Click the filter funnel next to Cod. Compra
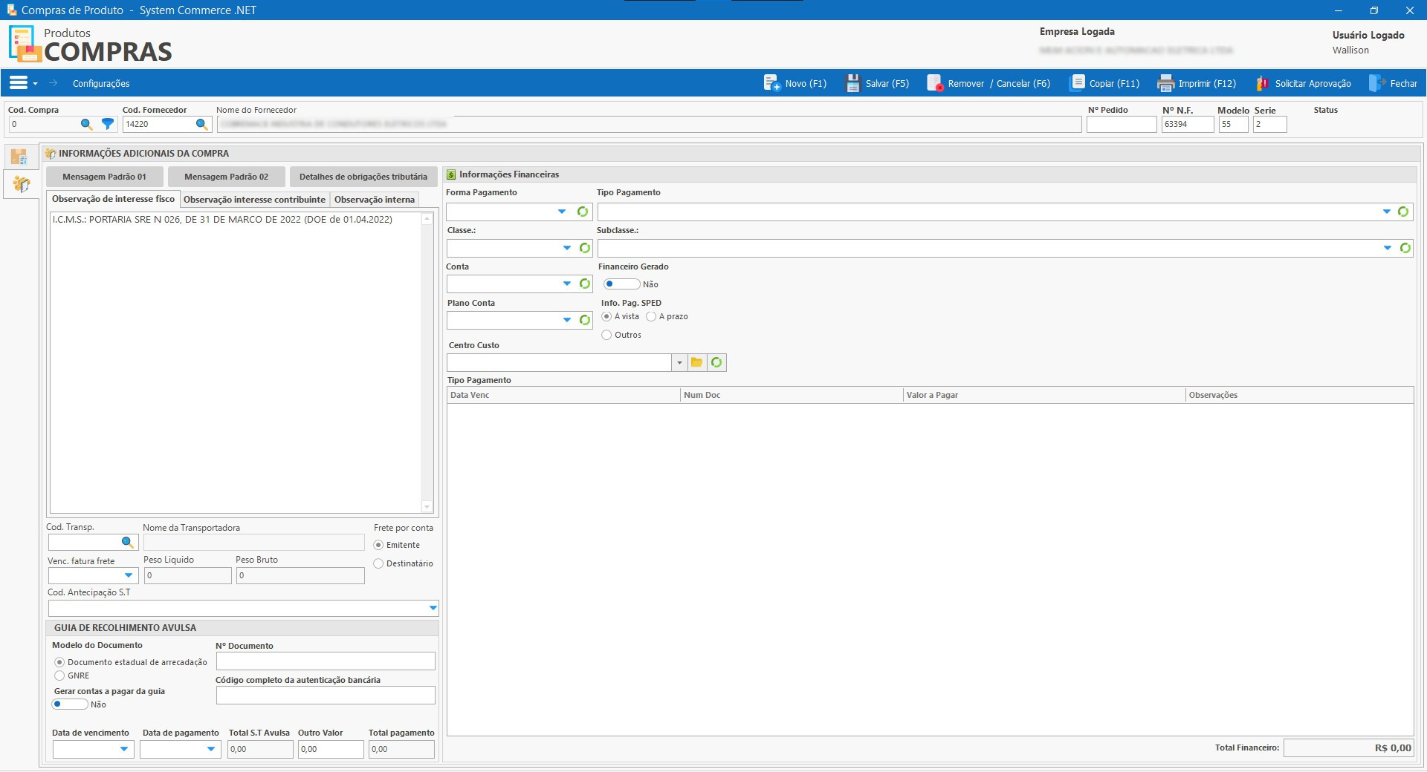Screen dimensions: 1427x772 click(108, 124)
